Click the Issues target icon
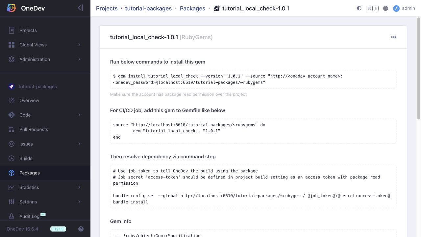 coord(12,144)
